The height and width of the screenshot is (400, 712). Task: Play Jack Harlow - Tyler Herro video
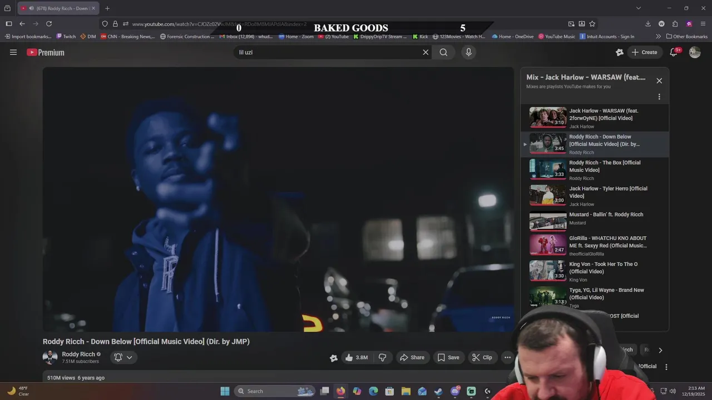coord(595,196)
